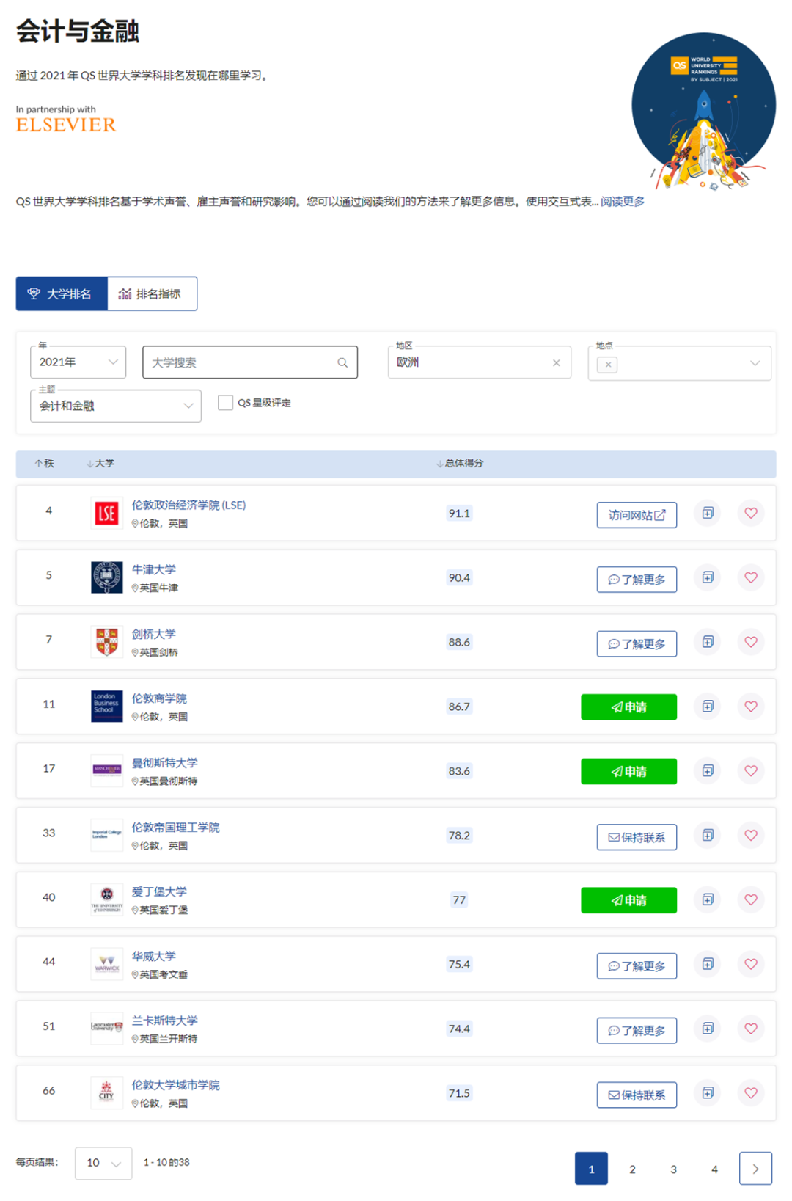Go to page 2

[x=632, y=1169]
